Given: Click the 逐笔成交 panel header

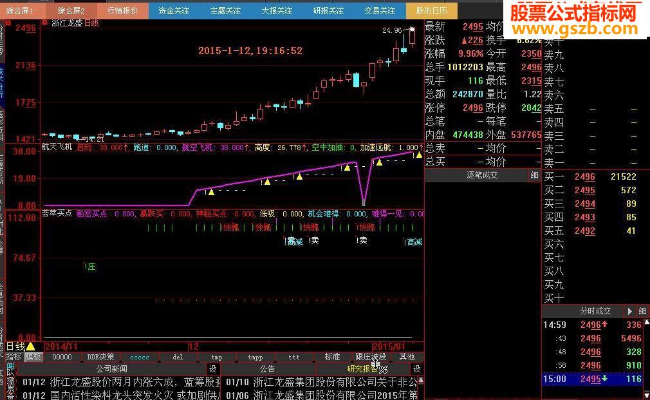Looking at the screenshot, I should (481, 175).
